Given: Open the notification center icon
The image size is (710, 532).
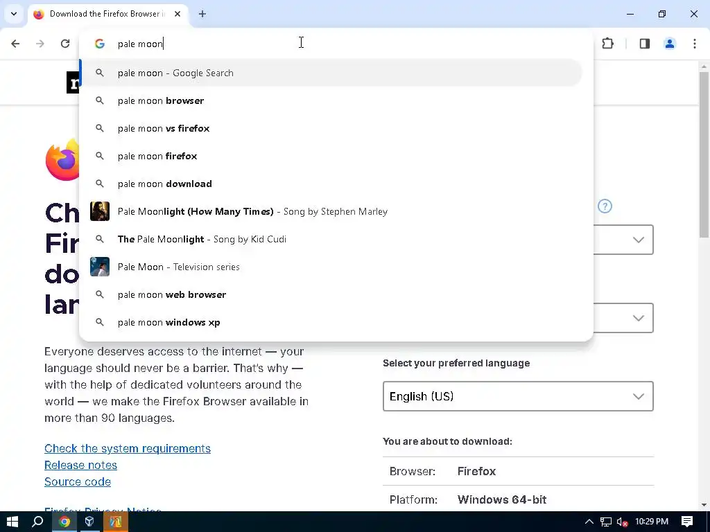Looking at the screenshot, I should tap(687, 522).
